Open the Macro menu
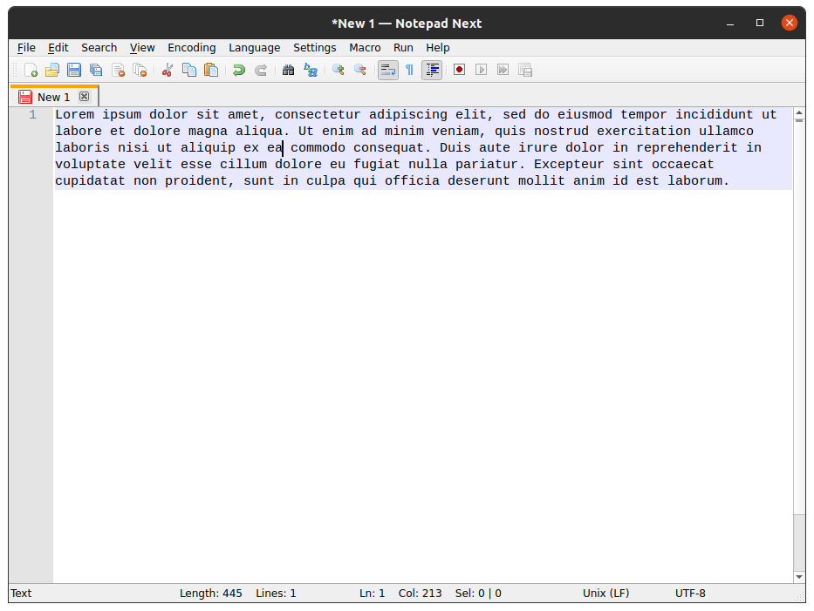 365,48
